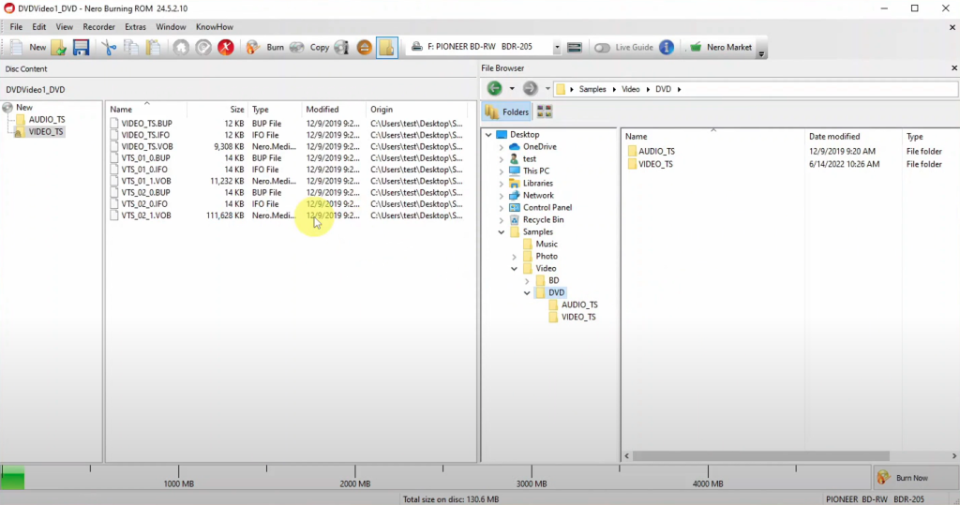Open the recorder drive dropdown
The width and height of the screenshot is (960, 505).
pyautogui.click(x=556, y=47)
